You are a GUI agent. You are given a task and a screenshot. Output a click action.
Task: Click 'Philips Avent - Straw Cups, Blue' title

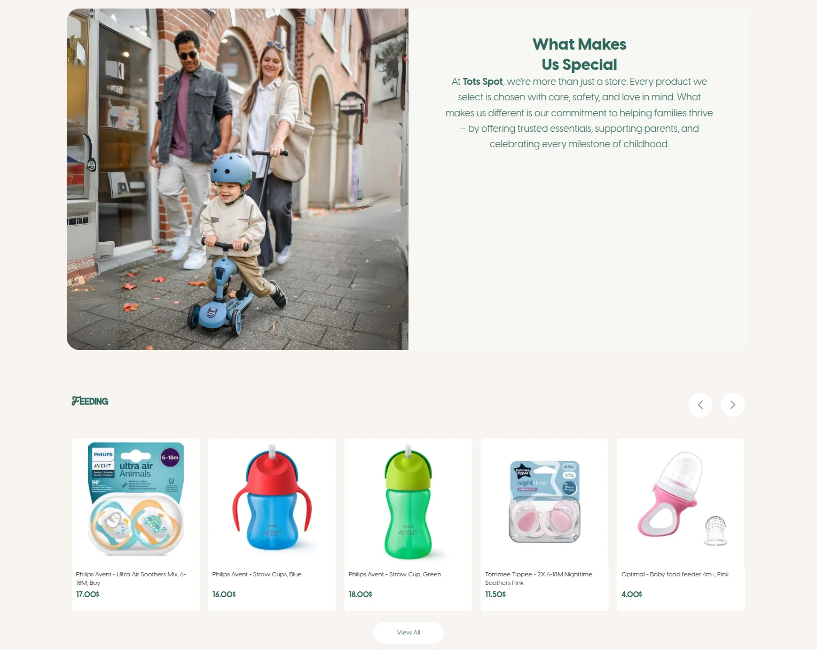click(x=257, y=574)
